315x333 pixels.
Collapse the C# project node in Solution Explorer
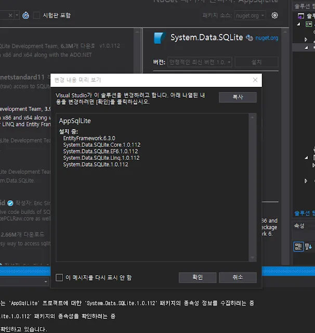point(299,24)
